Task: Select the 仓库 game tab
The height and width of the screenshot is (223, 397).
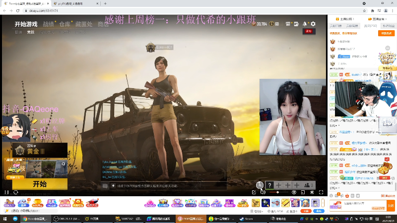Action: point(65,24)
